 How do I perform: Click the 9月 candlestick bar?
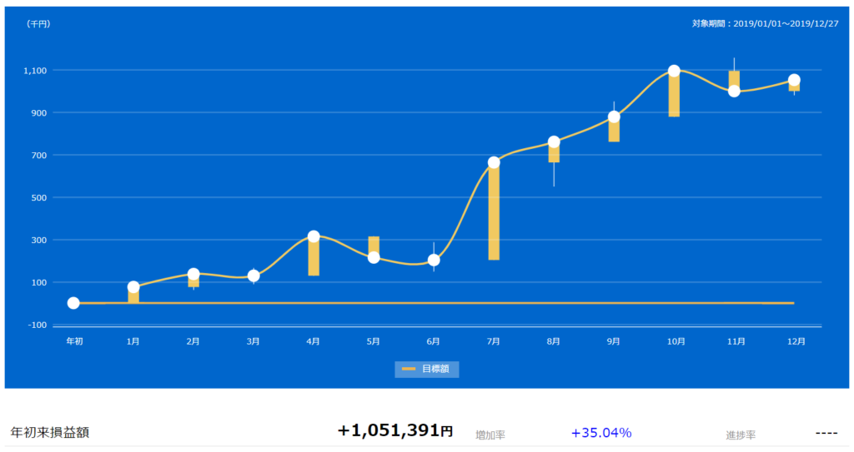pos(614,130)
